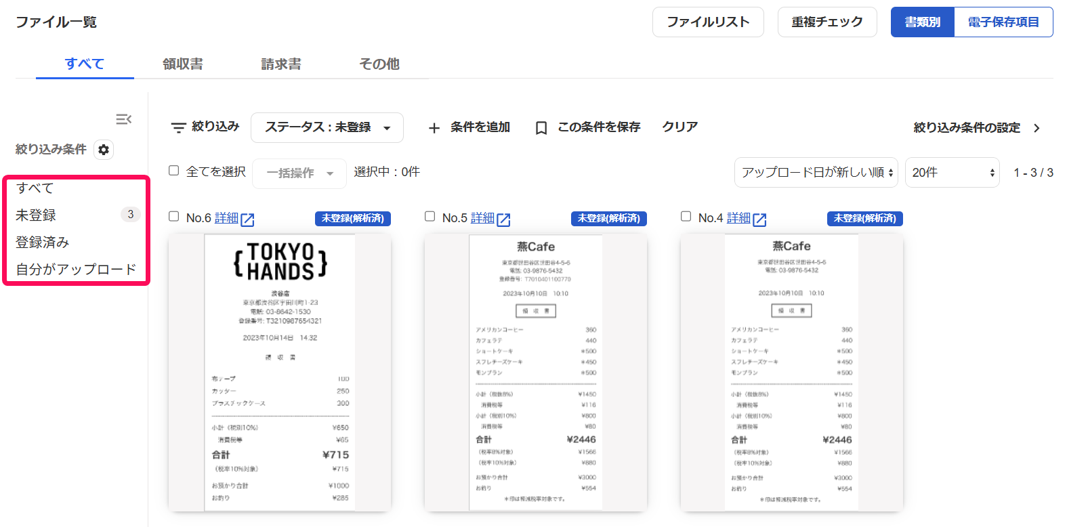Collapse the filter sidebar panel icon
This screenshot has height=527, width=1067.
[x=123, y=119]
